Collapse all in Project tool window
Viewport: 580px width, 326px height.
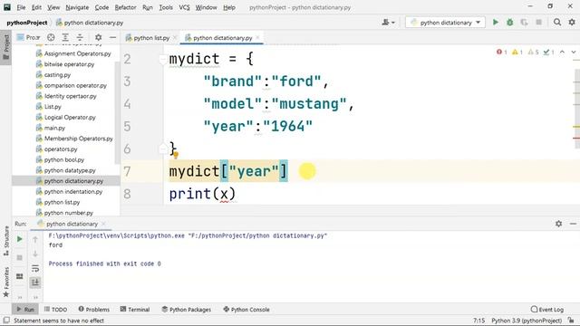(x=80, y=37)
